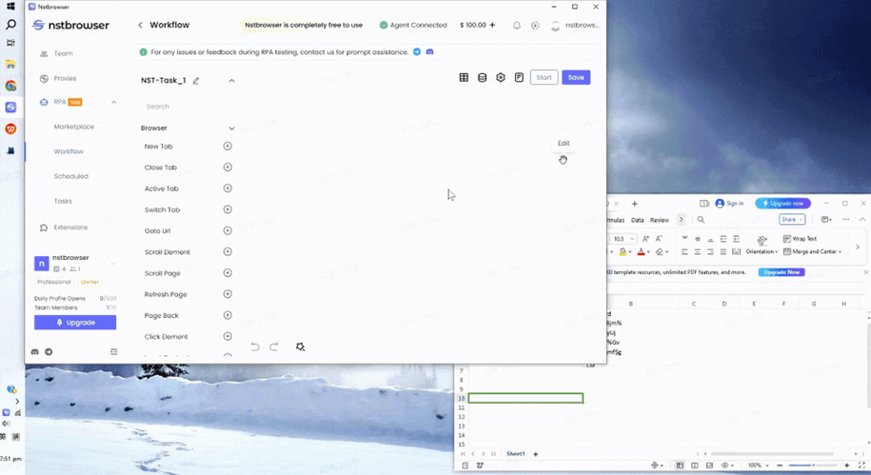Increase font size in spreadsheet window
Image resolution: width=871 pixels, height=475 pixels.
click(646, 238)
